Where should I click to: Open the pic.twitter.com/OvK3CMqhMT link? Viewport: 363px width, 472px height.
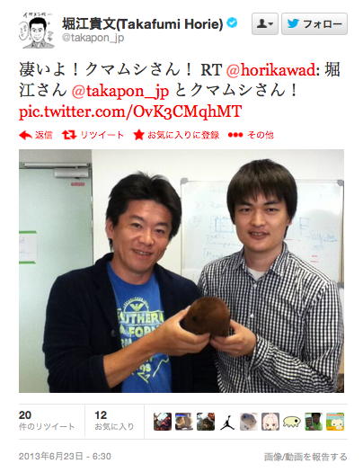(130, 111)
